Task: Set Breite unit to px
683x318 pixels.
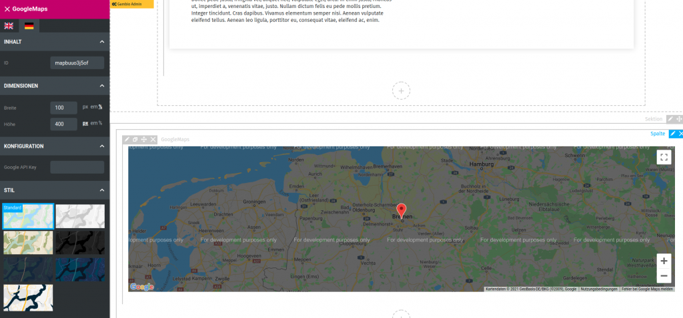Action: [85, 106]
